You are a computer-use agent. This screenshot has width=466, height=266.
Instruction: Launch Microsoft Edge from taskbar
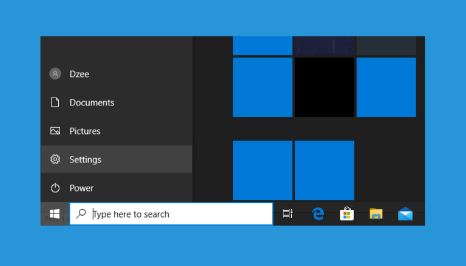pos(318,214)
